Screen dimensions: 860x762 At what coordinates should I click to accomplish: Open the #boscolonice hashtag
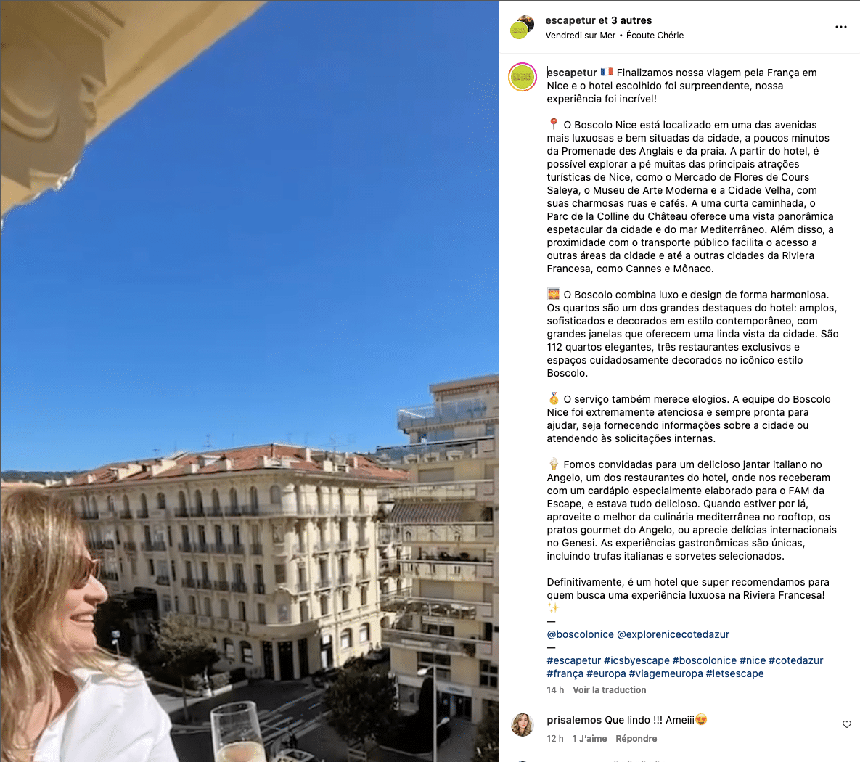tap(704, 660)
